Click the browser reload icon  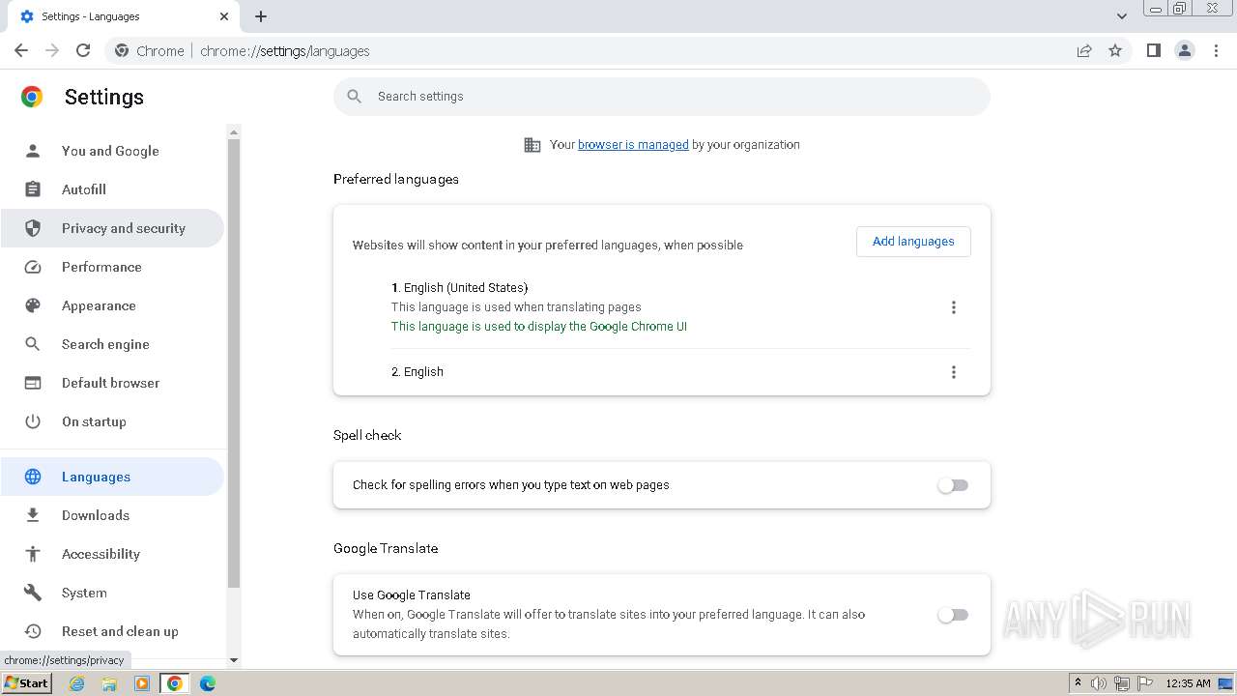coord(83,51)
